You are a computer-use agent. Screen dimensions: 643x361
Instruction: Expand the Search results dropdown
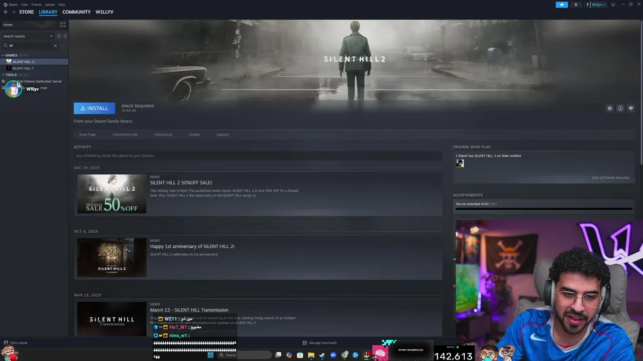click(x=28, y=36)
